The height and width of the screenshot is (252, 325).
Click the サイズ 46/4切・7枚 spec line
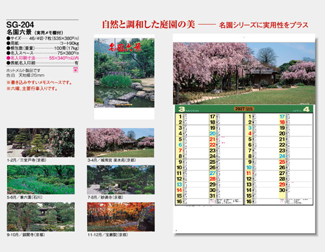pyautogui.click(x=43, y=38)
